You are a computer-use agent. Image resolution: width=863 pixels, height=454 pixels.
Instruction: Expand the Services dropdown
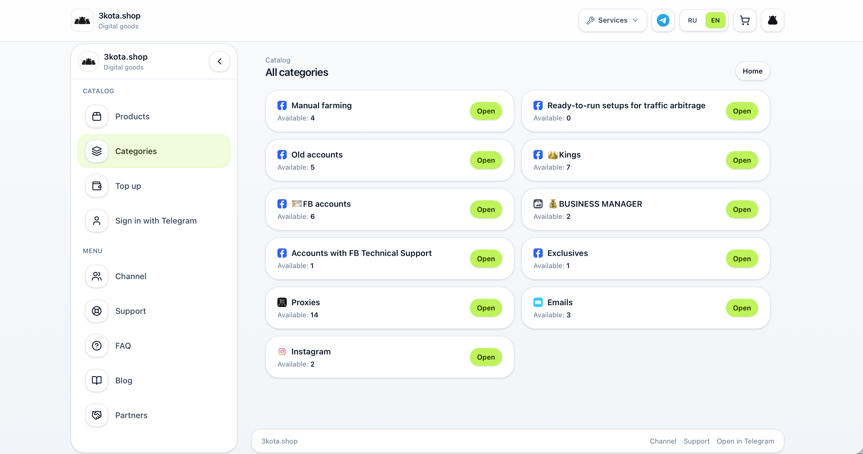tap(612, 21)
